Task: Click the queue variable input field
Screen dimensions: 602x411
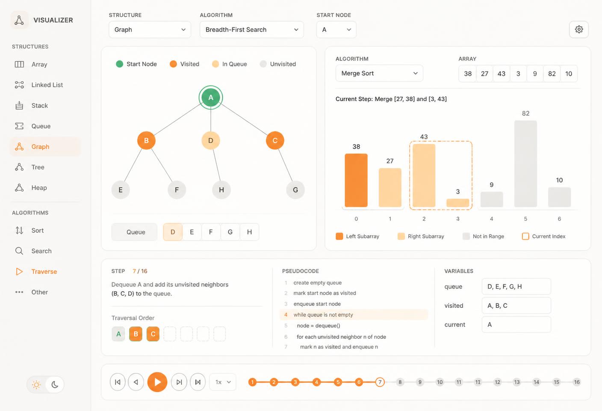Action: click(x=516, y=286)
